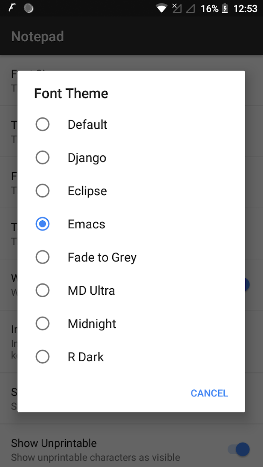The image size is (263, 467).
Task: Tap the circular loading notification icon
Action: click(x=29, y=8)
